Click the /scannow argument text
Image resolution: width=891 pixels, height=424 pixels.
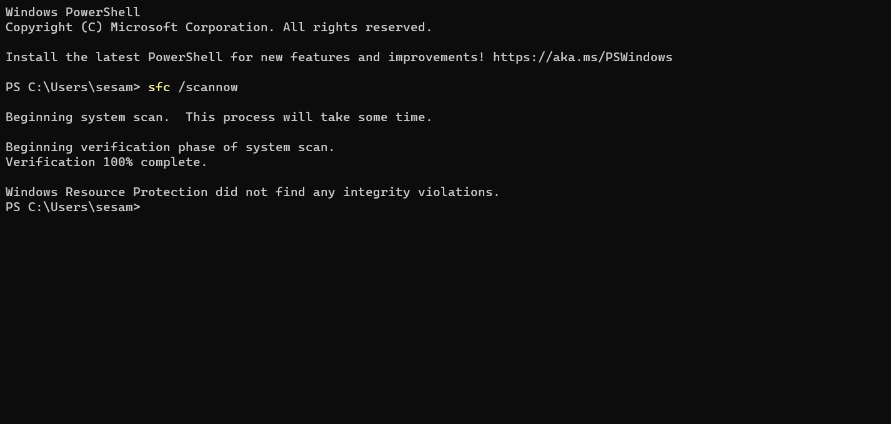207,87
